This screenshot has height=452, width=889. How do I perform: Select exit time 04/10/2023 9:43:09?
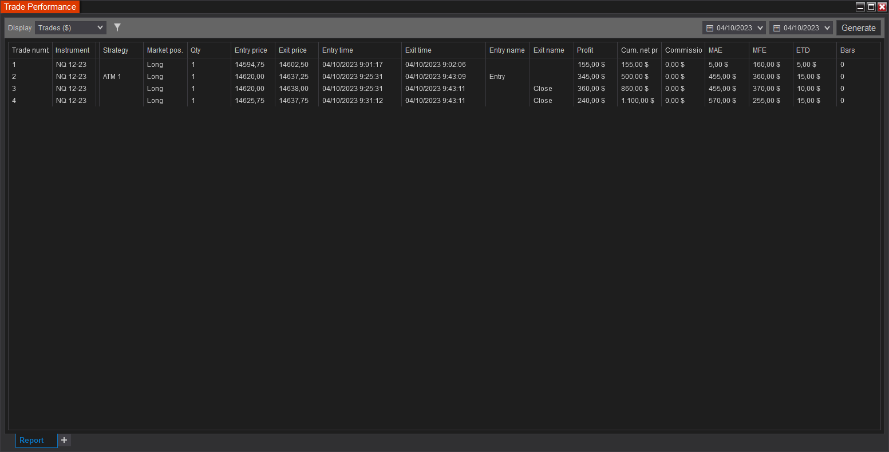coord(436,77)
